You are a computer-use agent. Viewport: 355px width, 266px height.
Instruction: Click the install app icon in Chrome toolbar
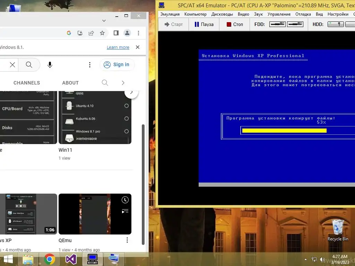(80, 33)
